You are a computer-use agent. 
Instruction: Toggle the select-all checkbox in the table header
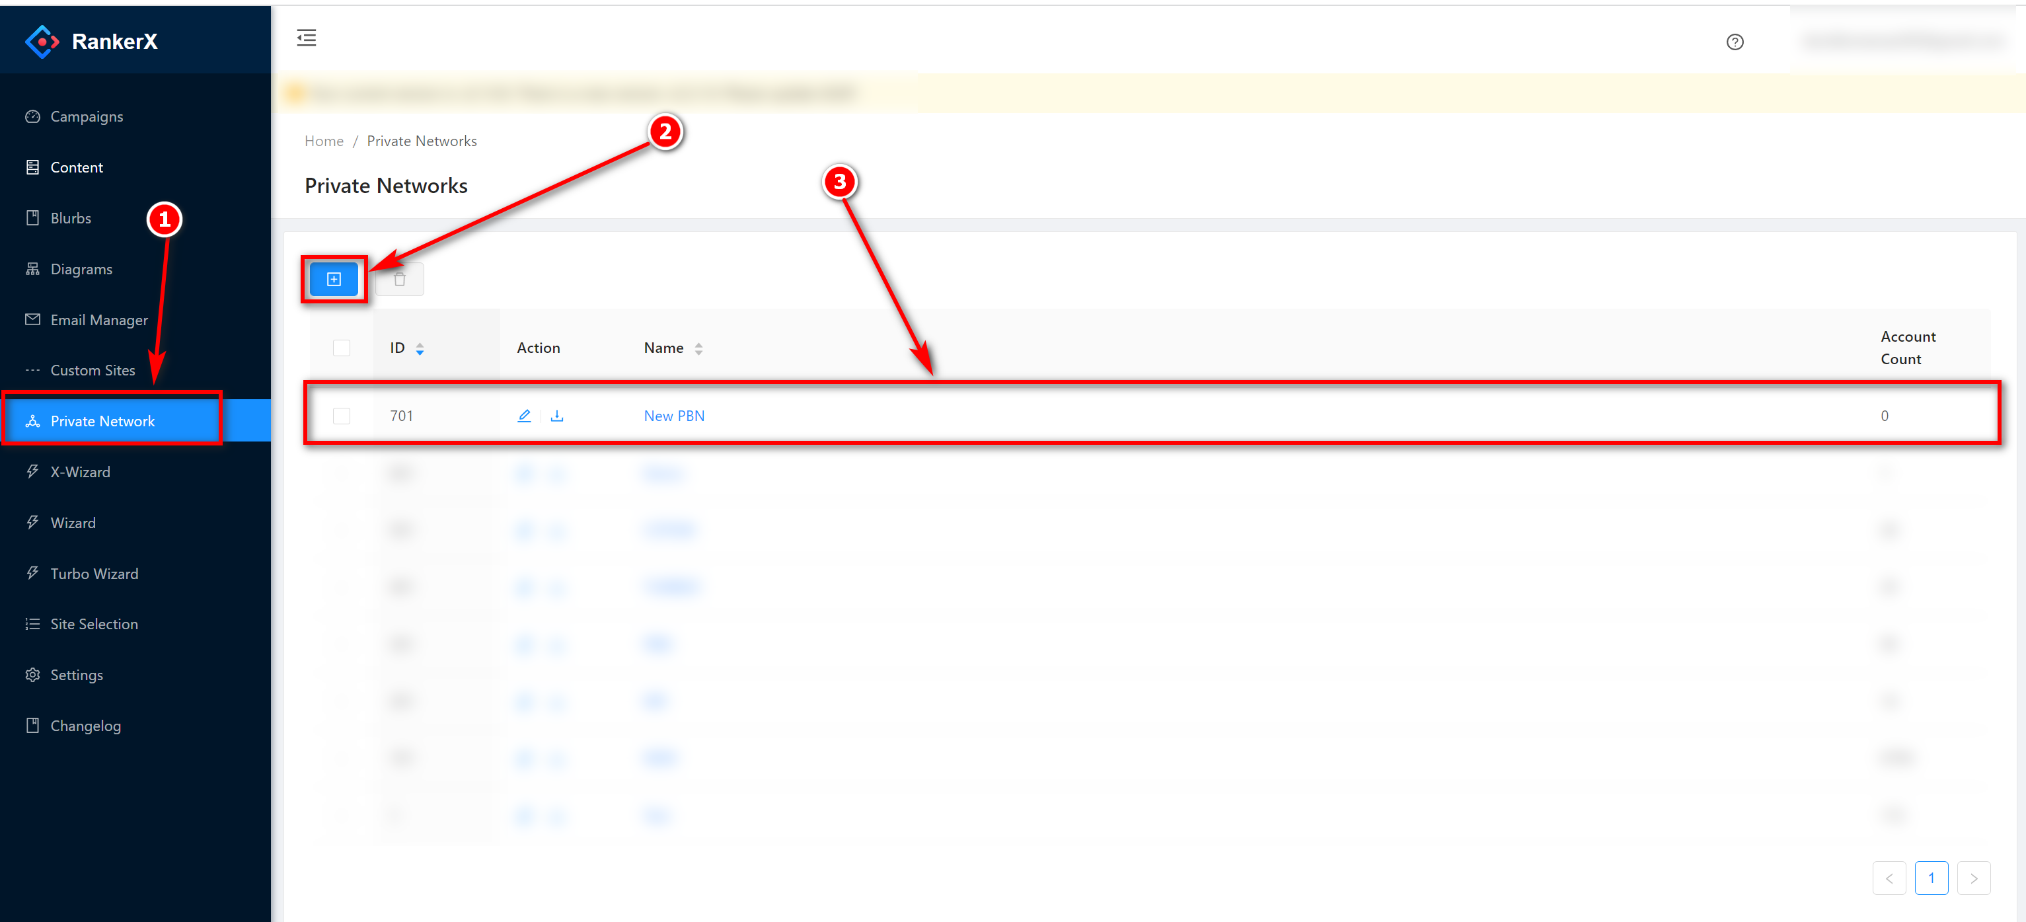pyautogui.click(x=342, y=348)
